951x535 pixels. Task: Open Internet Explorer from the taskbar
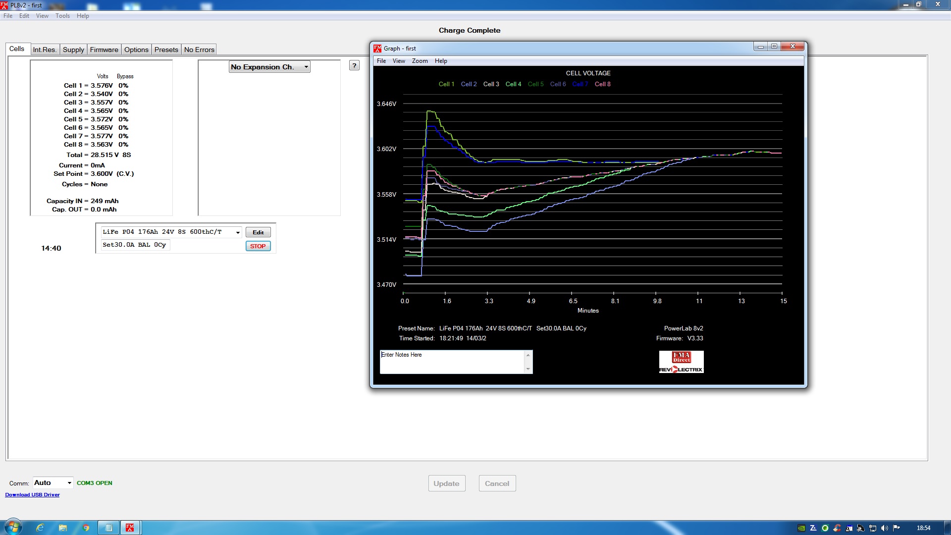click(x=40, y=528)
